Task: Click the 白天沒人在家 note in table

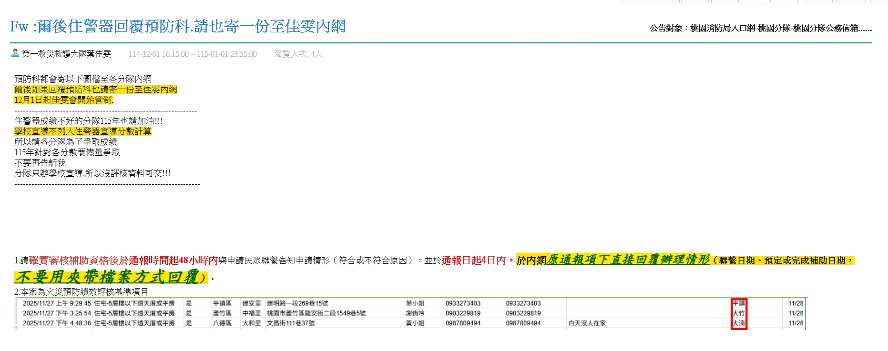Action: pos(587,323)
